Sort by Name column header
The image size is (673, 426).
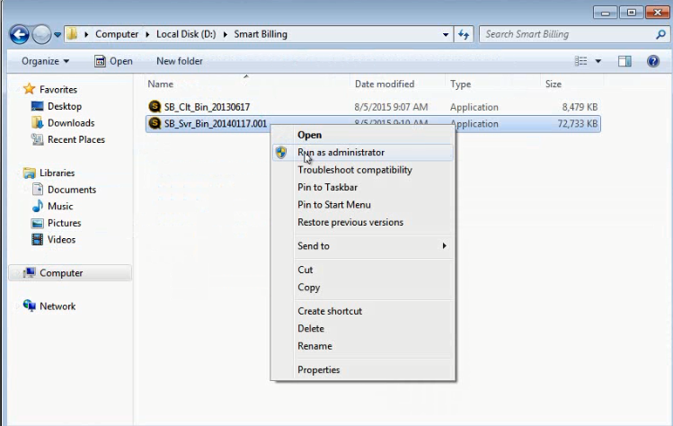pyautogui.click(x=161, y=84)
